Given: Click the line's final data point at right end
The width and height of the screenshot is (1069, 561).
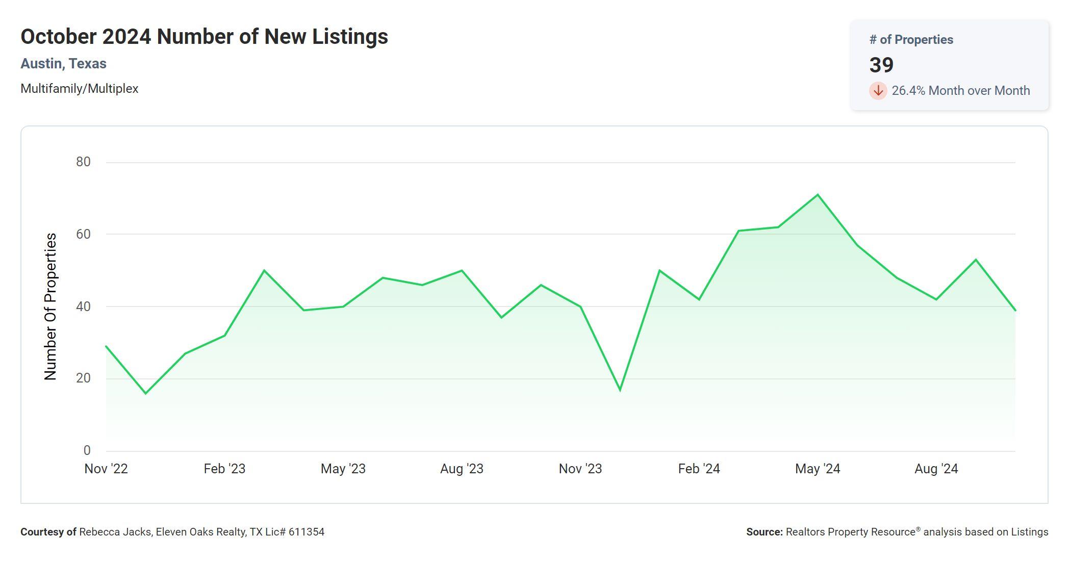Looking at the screenshot, I should coord(1015,310).
